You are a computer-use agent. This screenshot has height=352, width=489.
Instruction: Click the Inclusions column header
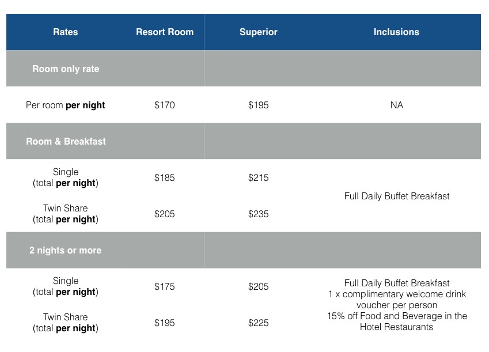tap(396, 32)
